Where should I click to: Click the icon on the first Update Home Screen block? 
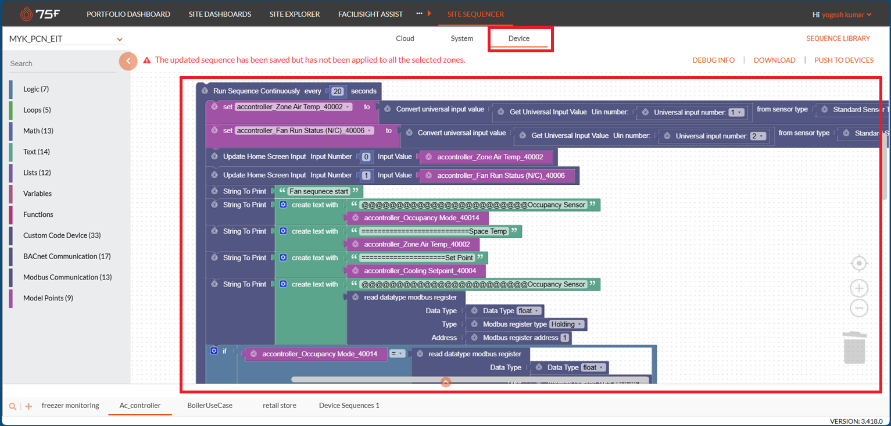pos(214,156)
